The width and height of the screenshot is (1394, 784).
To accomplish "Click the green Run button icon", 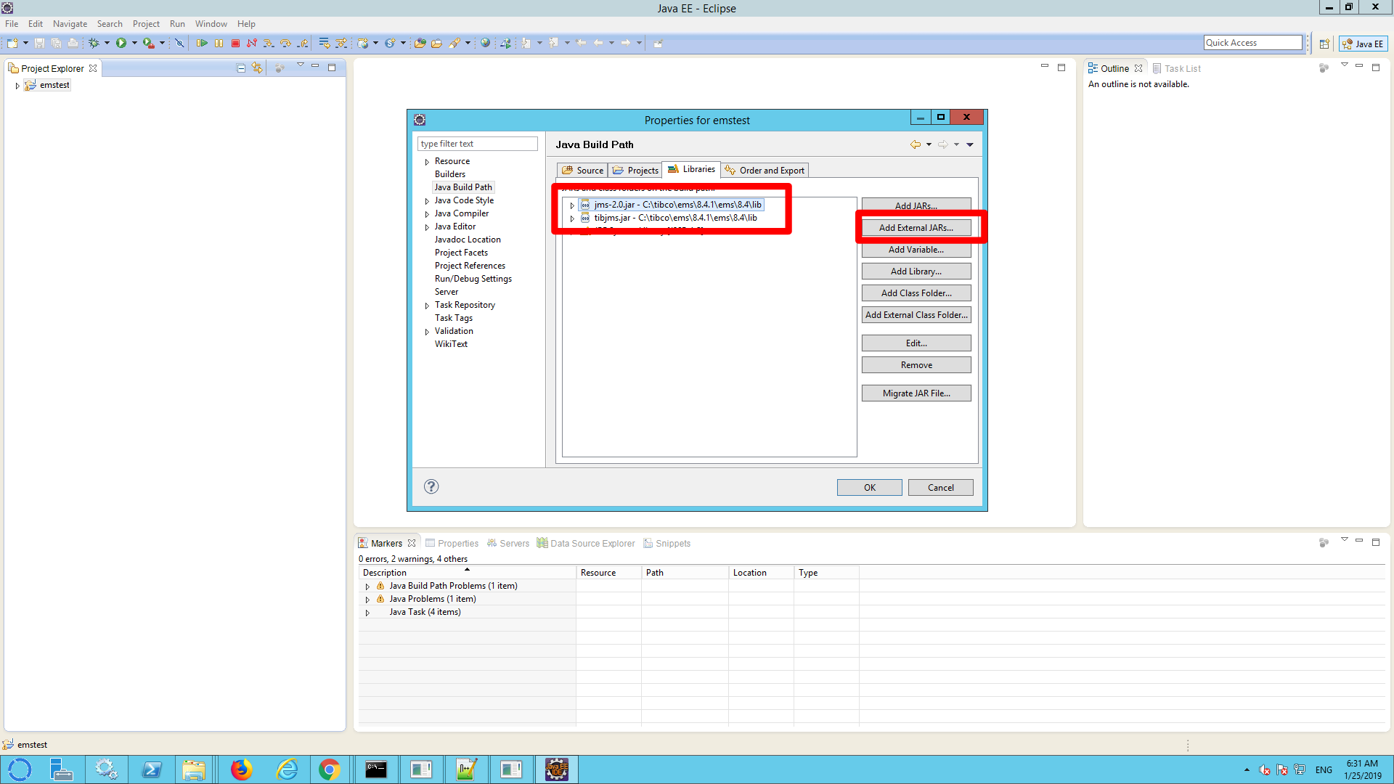I will pyautogui.click(x=121, y=43).
